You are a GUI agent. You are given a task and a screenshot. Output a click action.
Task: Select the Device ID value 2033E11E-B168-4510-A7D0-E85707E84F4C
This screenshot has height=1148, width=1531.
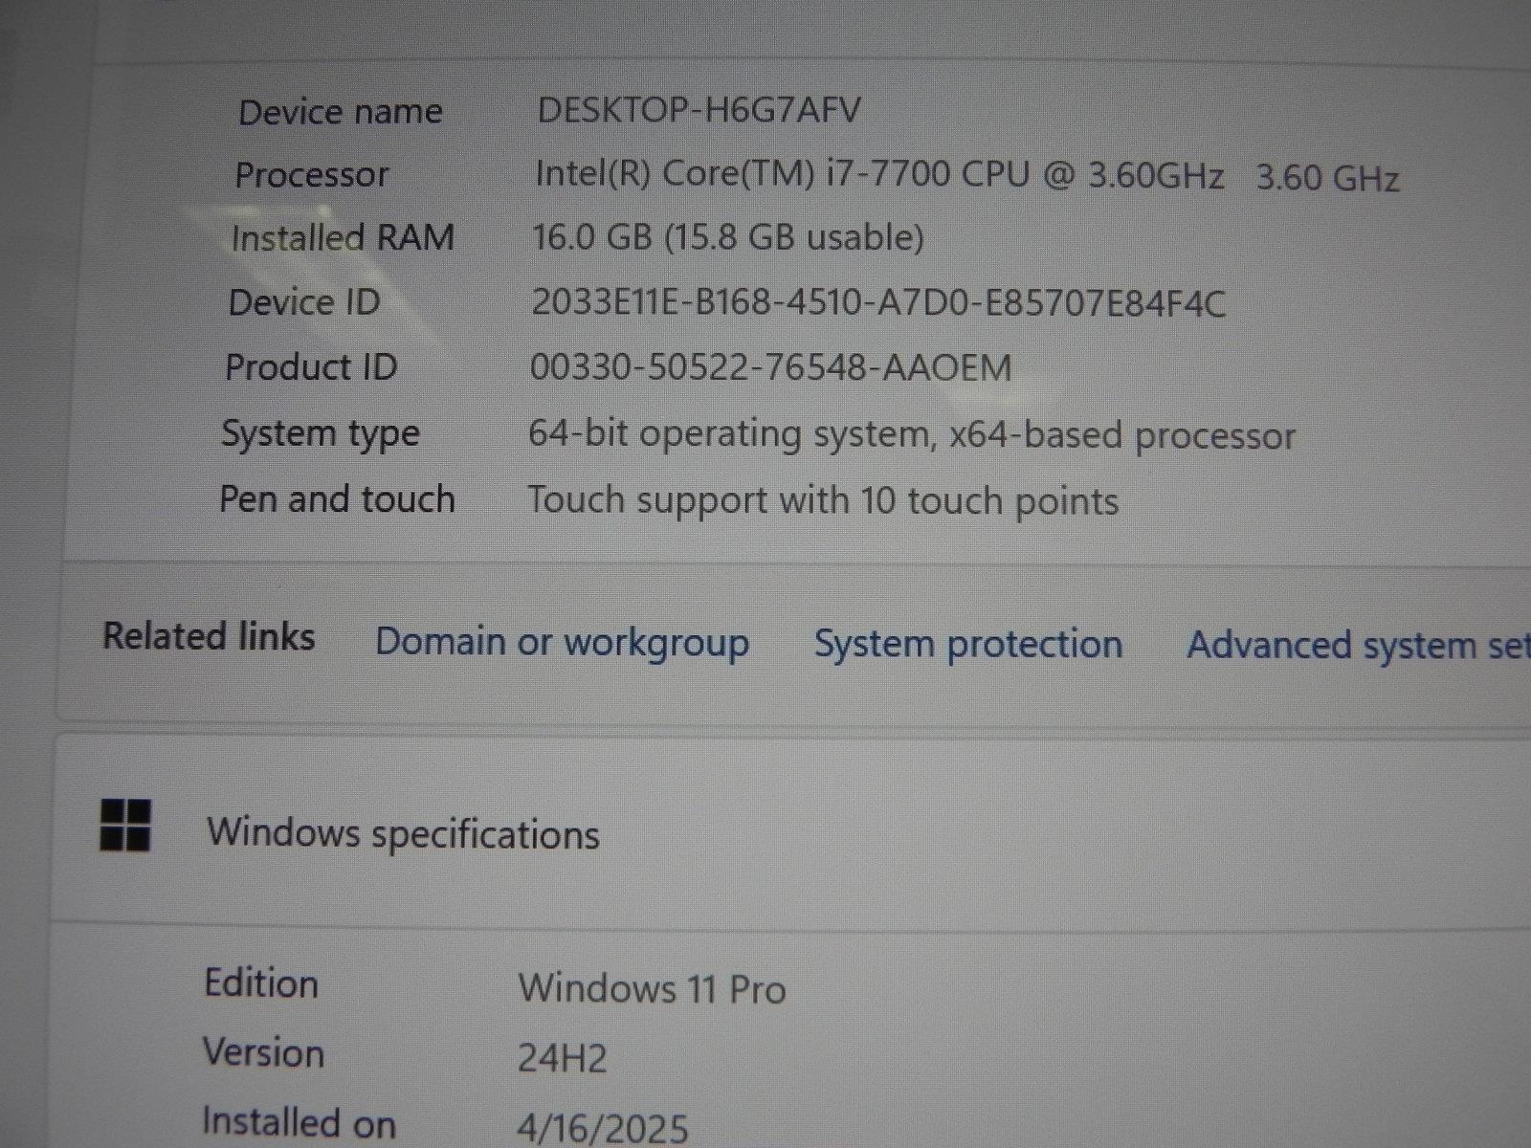878,303
